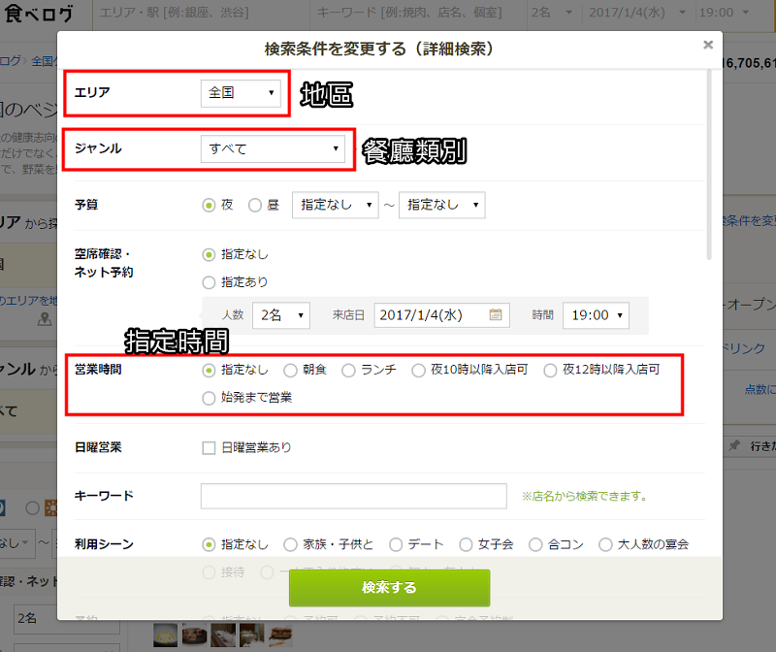The width and height of the screenshot is (776, 652).
Task: Open the 人数 dropdown showing 2名
Action: (280, 315)
